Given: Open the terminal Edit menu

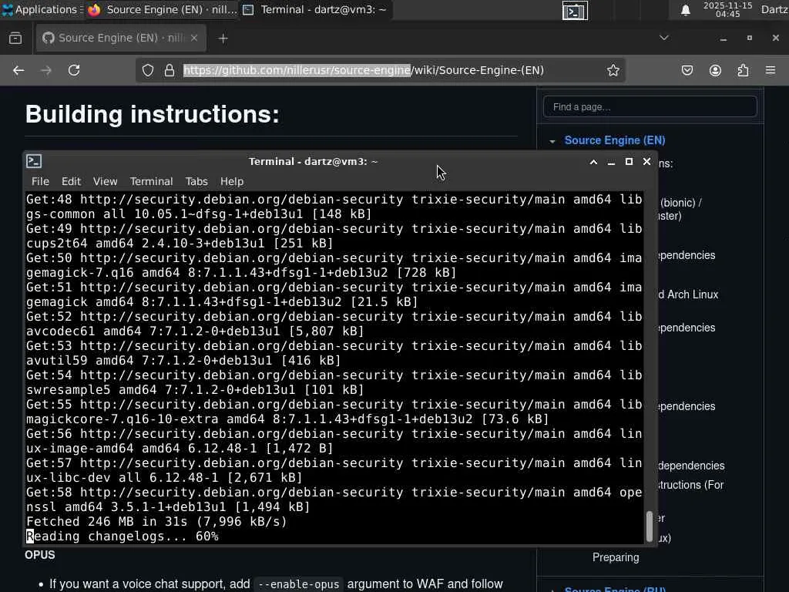Looking at the screenshot, I should tap(71, 181).
